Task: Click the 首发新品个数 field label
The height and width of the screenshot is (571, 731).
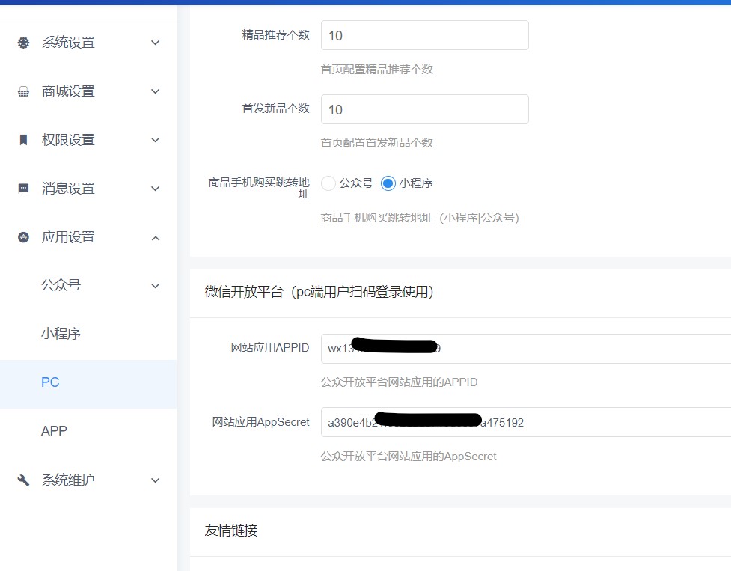Action: click(x=275, y=109)
